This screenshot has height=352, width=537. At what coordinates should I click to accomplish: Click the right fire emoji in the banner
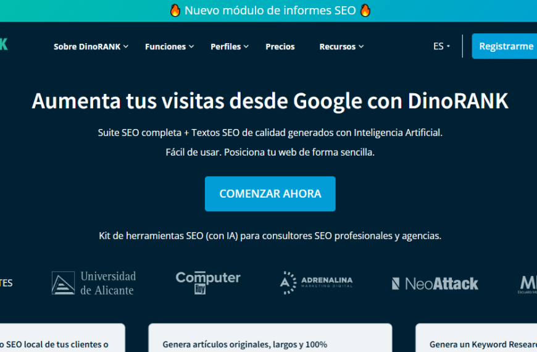(365, 10)
